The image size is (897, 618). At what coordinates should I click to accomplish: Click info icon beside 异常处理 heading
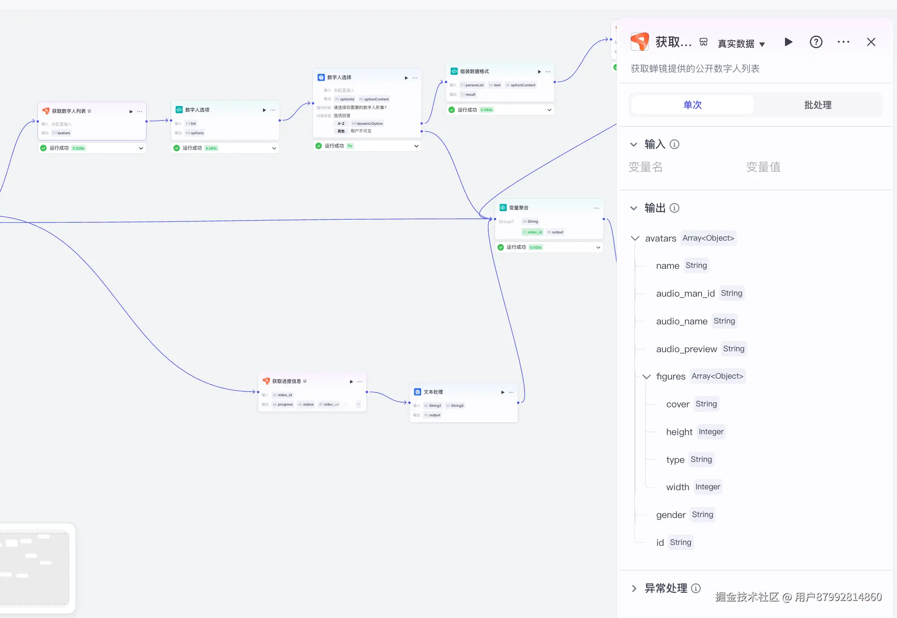(696, 589)
